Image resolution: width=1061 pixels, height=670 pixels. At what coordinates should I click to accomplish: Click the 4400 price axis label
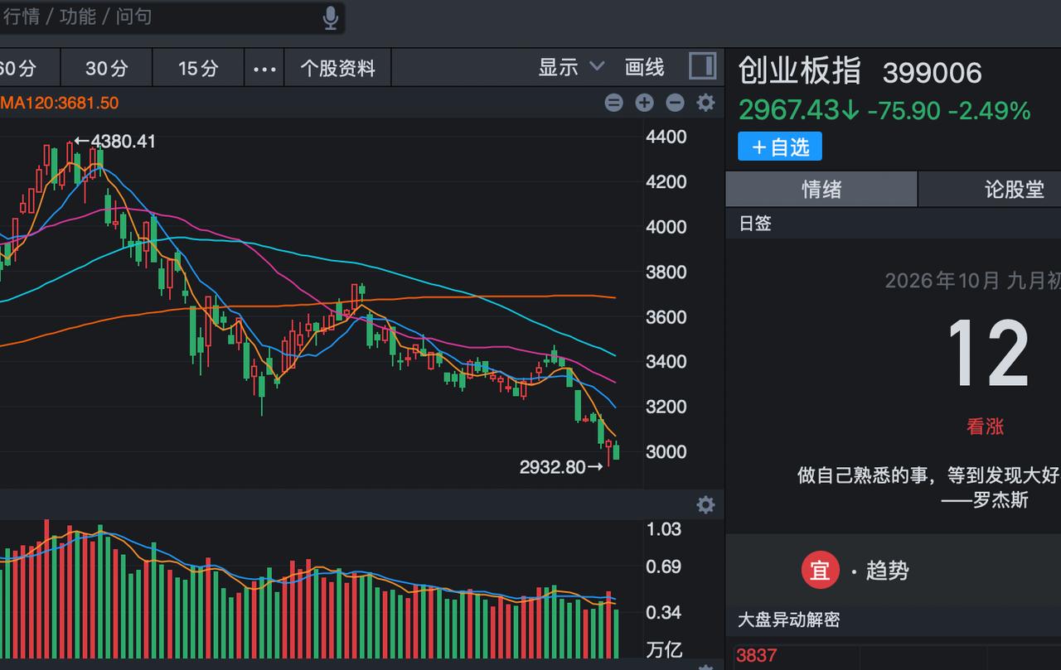[666, 137]
